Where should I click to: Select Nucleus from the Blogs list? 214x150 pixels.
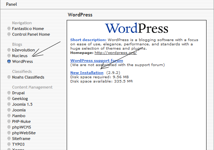[20, 56]
